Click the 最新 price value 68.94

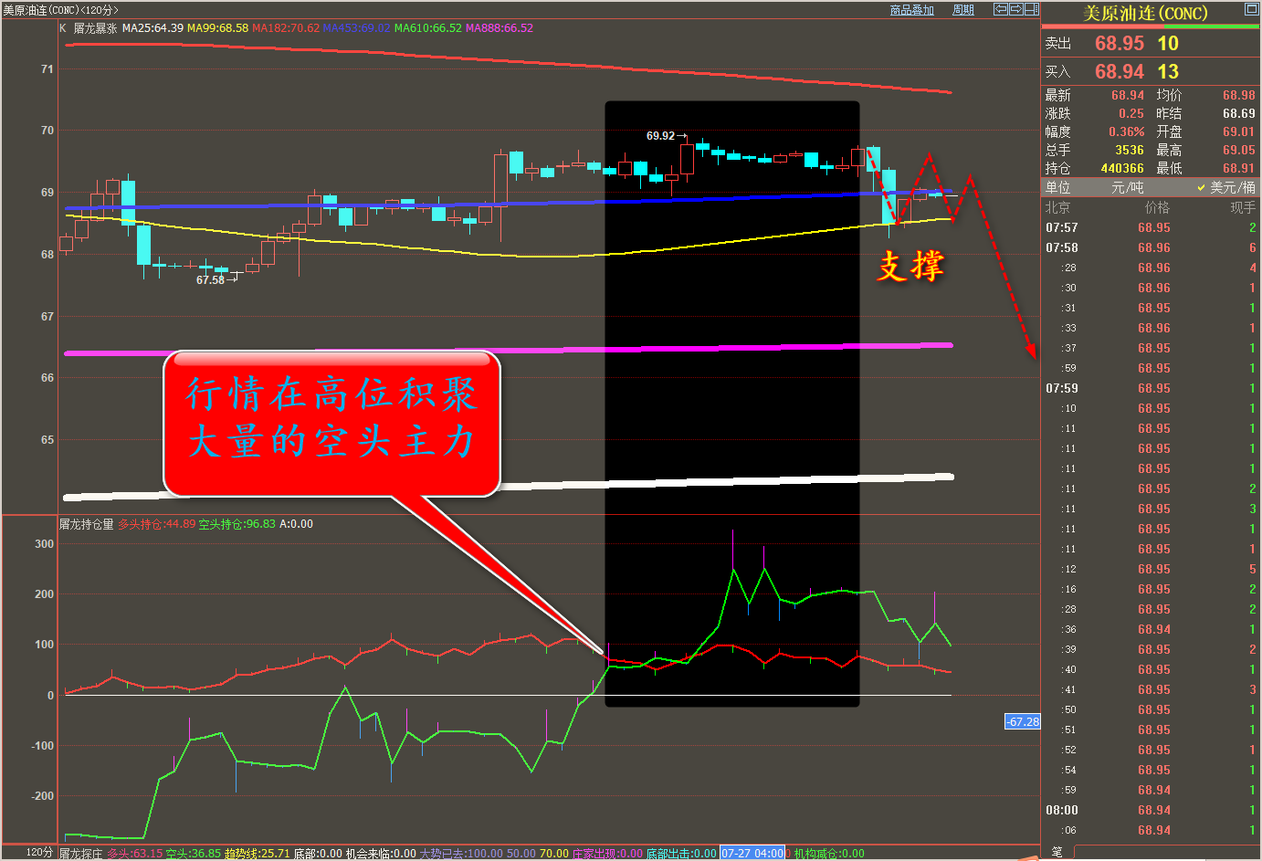point(1128,95)
